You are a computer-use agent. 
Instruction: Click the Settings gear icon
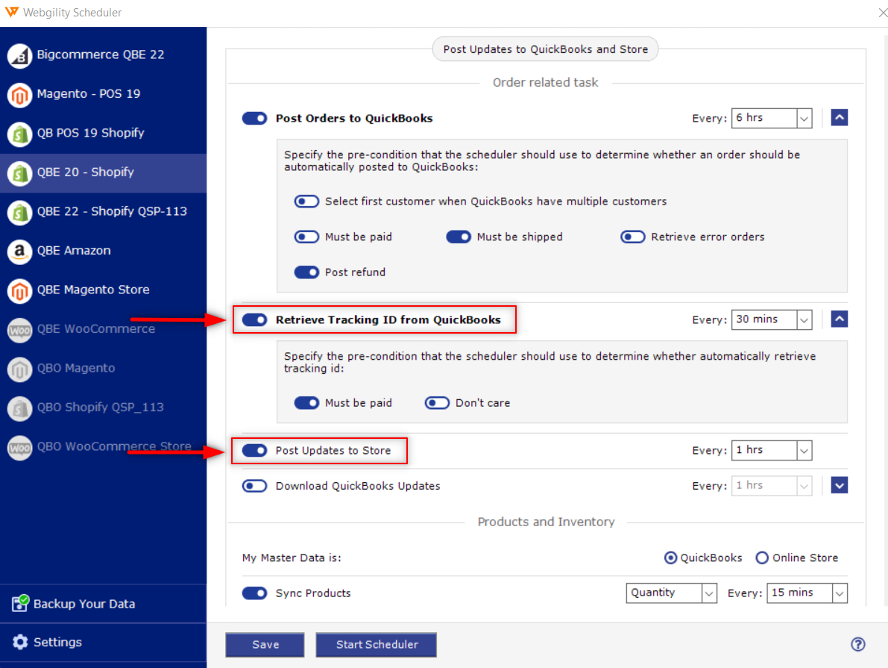point(20,642)
